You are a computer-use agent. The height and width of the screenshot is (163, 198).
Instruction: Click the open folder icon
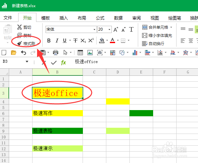(14, 53)
